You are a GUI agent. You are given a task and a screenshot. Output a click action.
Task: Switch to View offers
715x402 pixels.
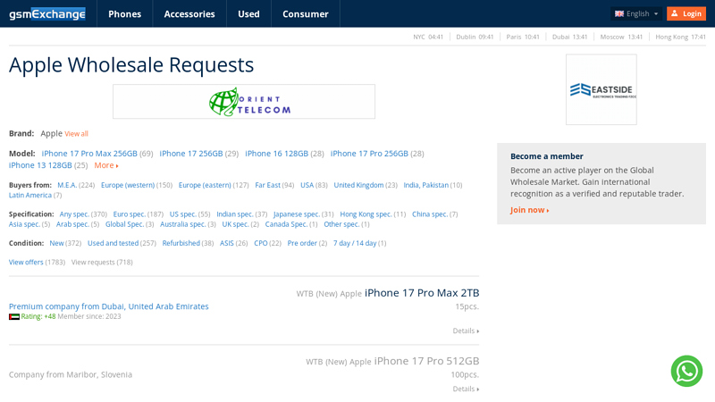(26, 263)
